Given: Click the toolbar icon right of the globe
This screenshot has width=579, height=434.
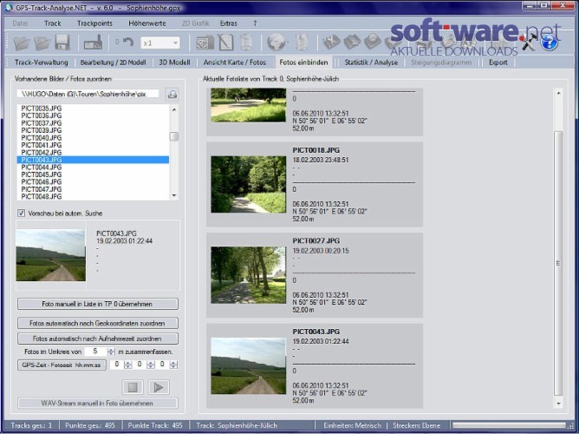Looking at the screenshot, I should (x=302, y=43).
